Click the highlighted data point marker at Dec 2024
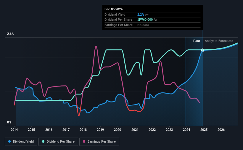This screenshot has width=243, height=150. pos(202,50)
